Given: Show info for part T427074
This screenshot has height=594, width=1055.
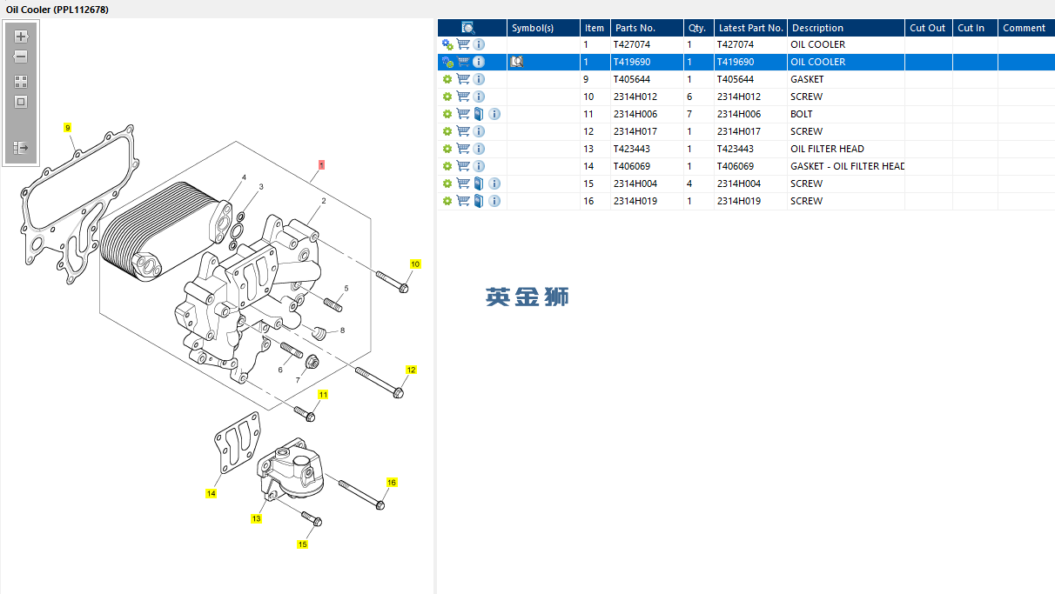Looking at the screenshot, I should click(479, 44).
